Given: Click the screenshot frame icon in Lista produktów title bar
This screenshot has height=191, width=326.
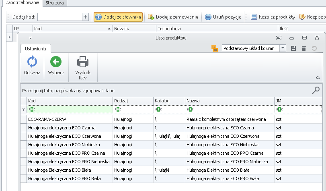Looking at the screenshot, I should [279, 38].
